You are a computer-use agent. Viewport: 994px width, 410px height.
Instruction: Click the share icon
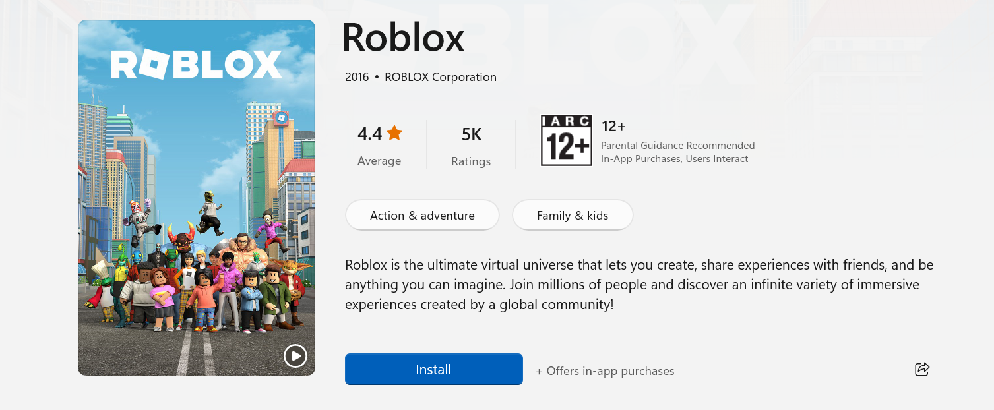(x=921, y=369)
